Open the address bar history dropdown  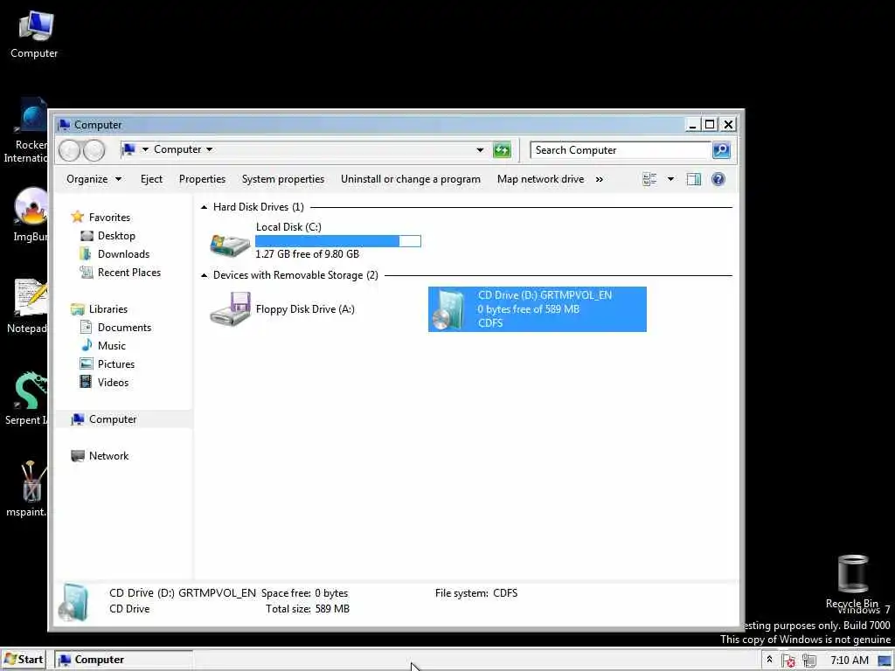pyautogui.click(x=480, y=150)
